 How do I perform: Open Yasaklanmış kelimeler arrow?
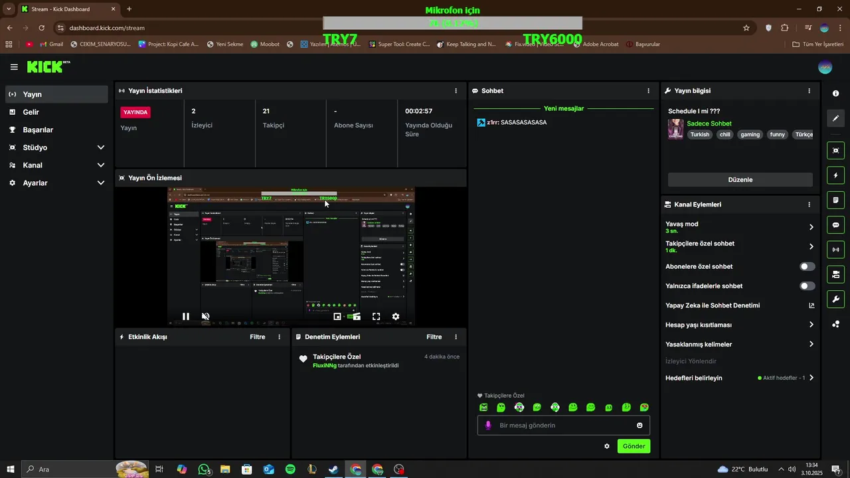click(811, 345)
